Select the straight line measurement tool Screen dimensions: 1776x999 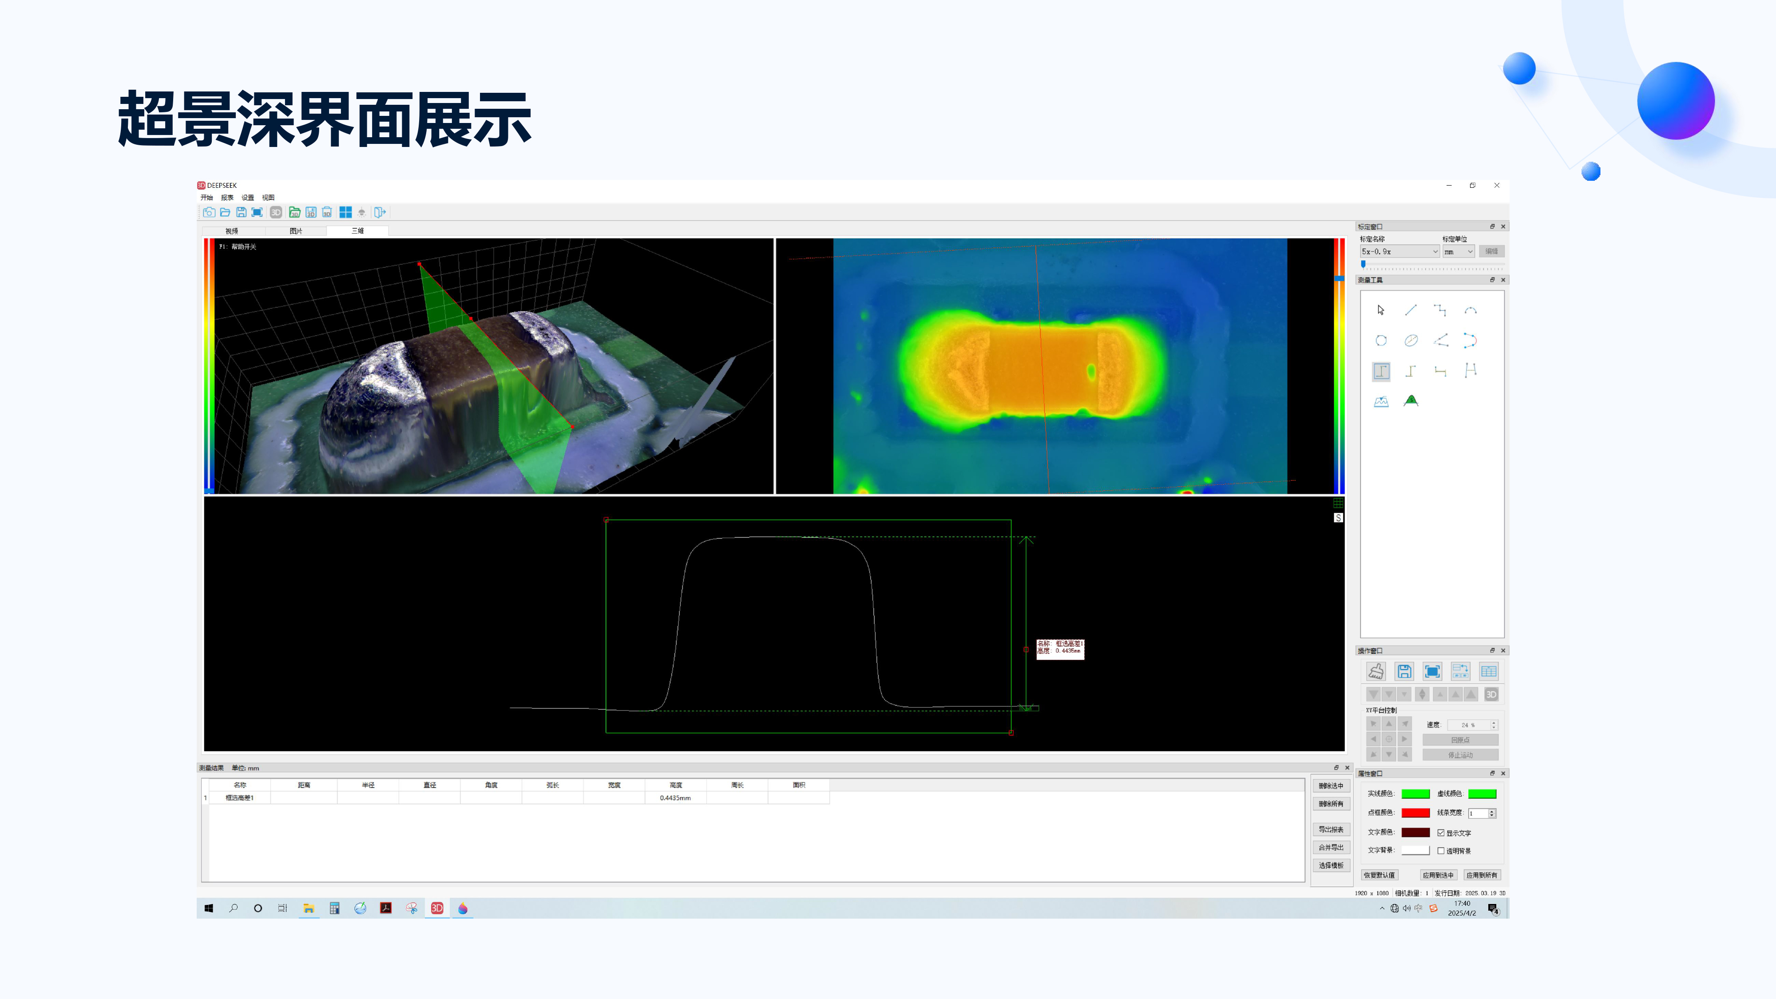coord(1411,310)
